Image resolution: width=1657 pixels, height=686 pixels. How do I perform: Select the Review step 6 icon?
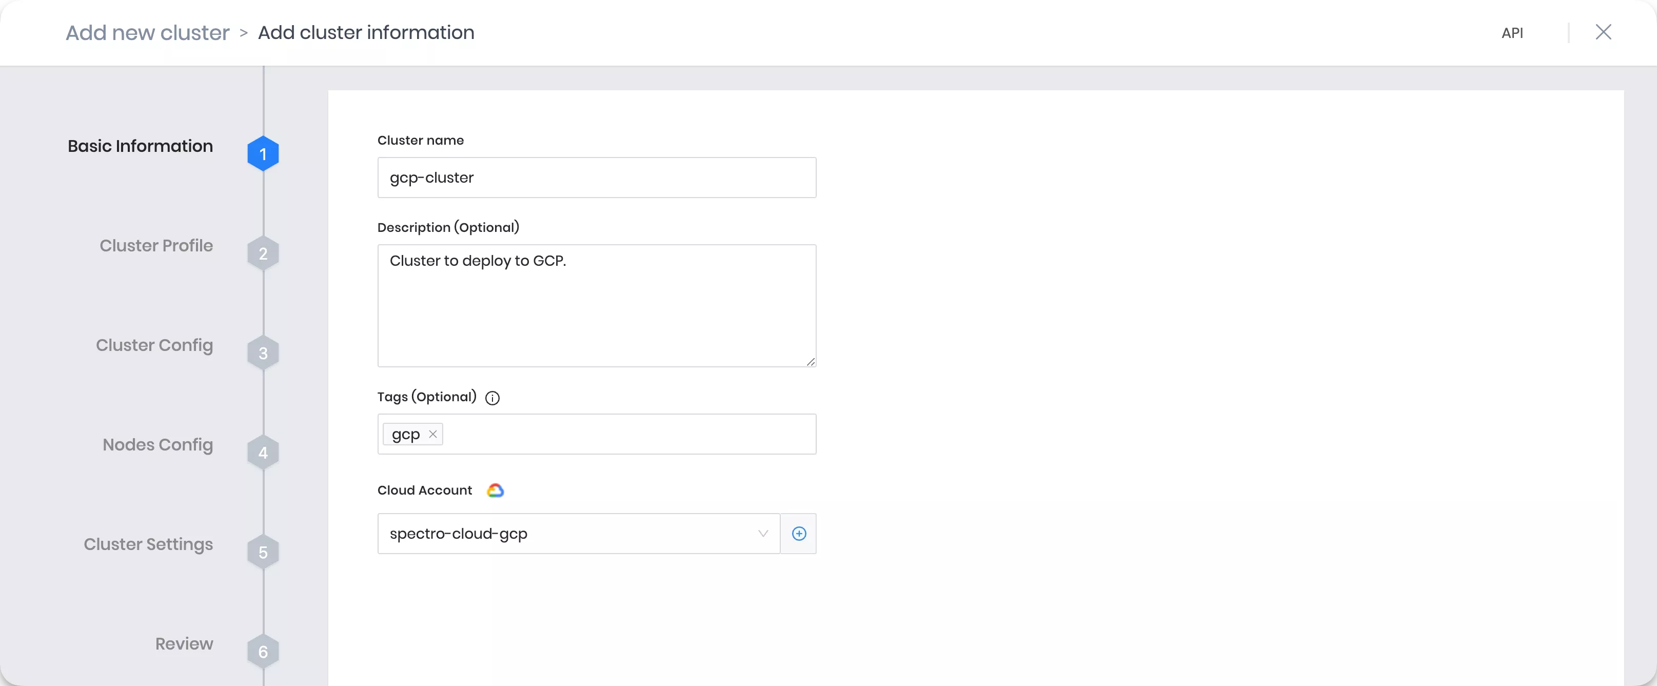pyautogui.click(x=262, y=652)
